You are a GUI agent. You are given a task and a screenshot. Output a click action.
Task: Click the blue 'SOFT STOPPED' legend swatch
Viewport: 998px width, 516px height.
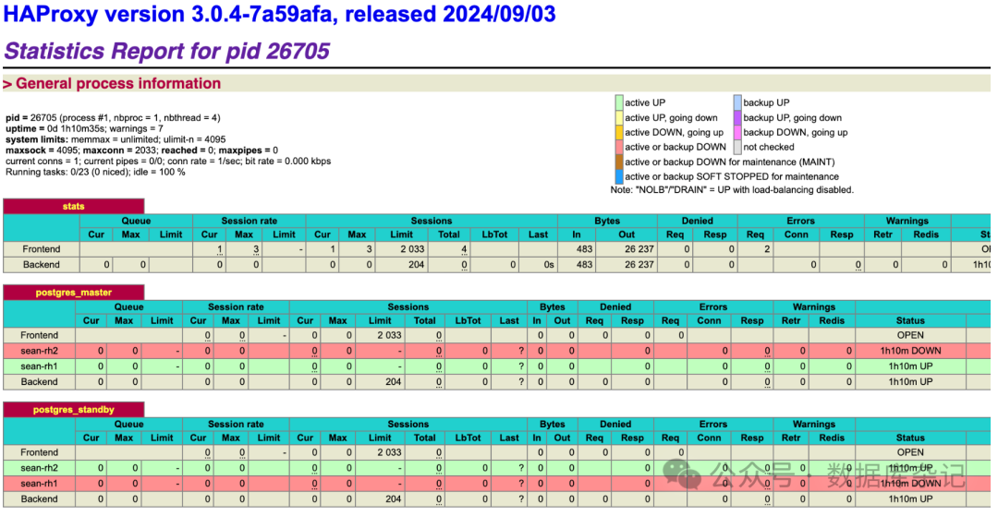pos(619,176)
